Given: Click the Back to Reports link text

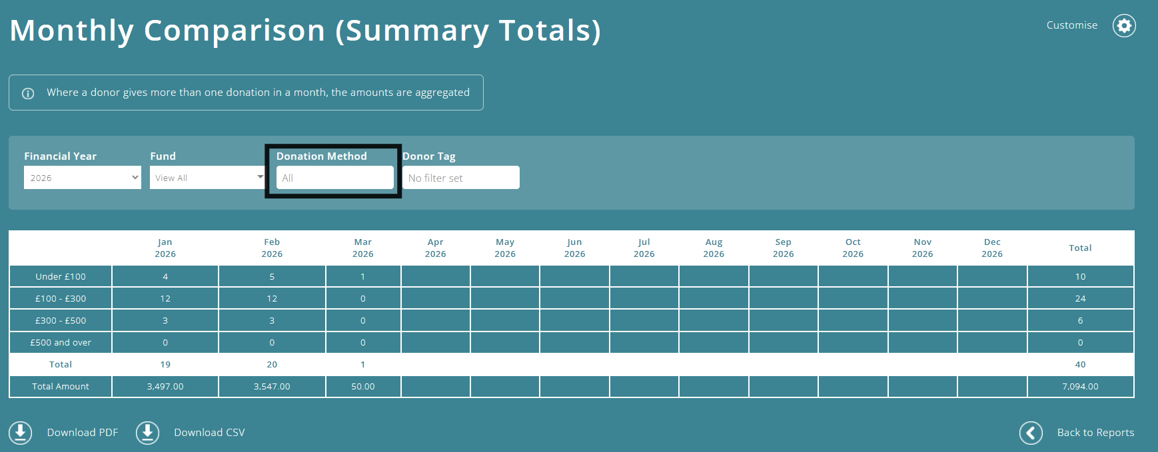Looking at the screenshot, I should [1095, 433].
